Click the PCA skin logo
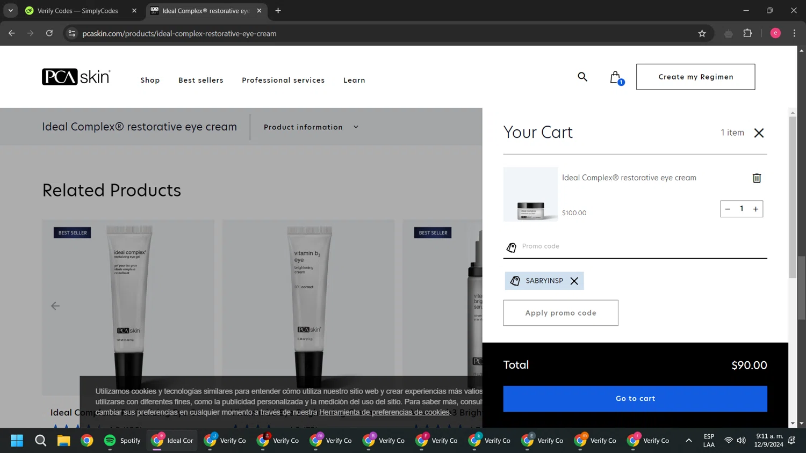Image resolution: width=806 pixels, height=453 pixels. tap(76, 77)
